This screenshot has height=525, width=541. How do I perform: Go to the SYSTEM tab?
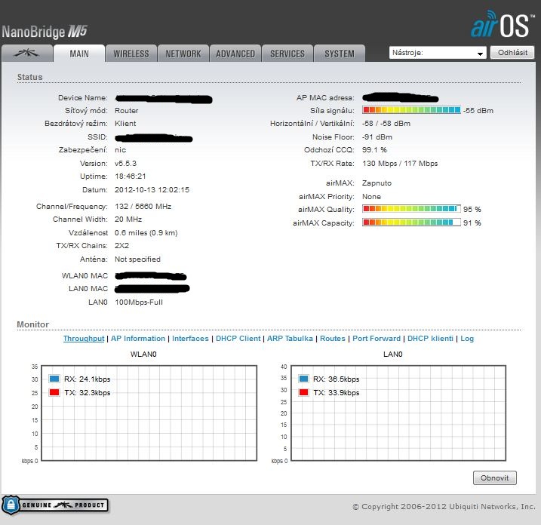point(340,54)
